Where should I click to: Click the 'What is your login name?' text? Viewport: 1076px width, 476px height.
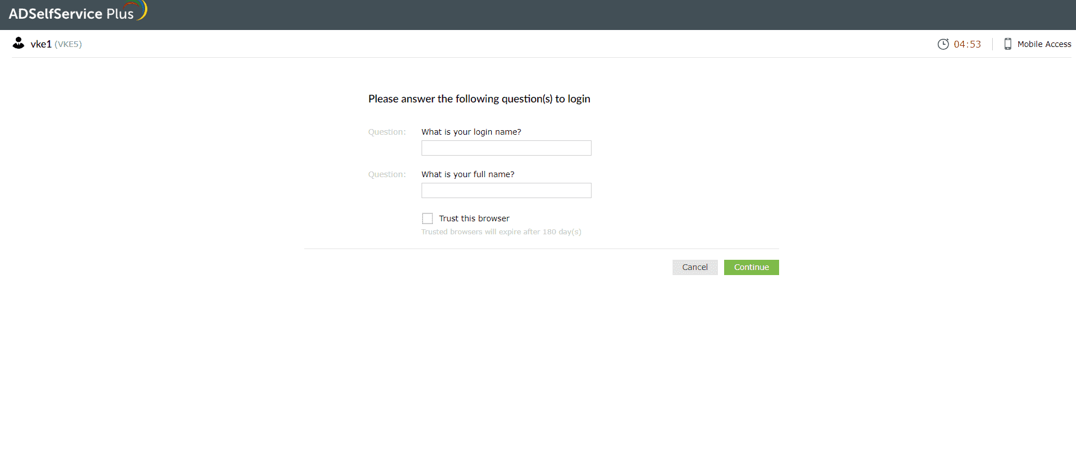click(x=471, y=132)
